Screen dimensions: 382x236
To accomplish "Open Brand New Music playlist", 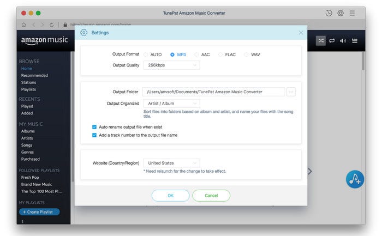I will click(37, 184).
